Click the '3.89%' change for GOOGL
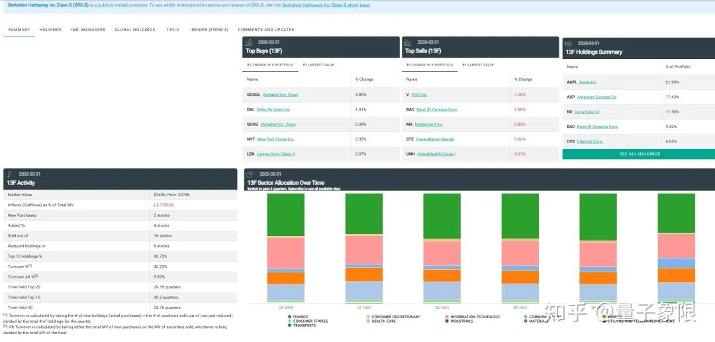The height and width of the screenshot is (342, 715). tap(361, 95)
